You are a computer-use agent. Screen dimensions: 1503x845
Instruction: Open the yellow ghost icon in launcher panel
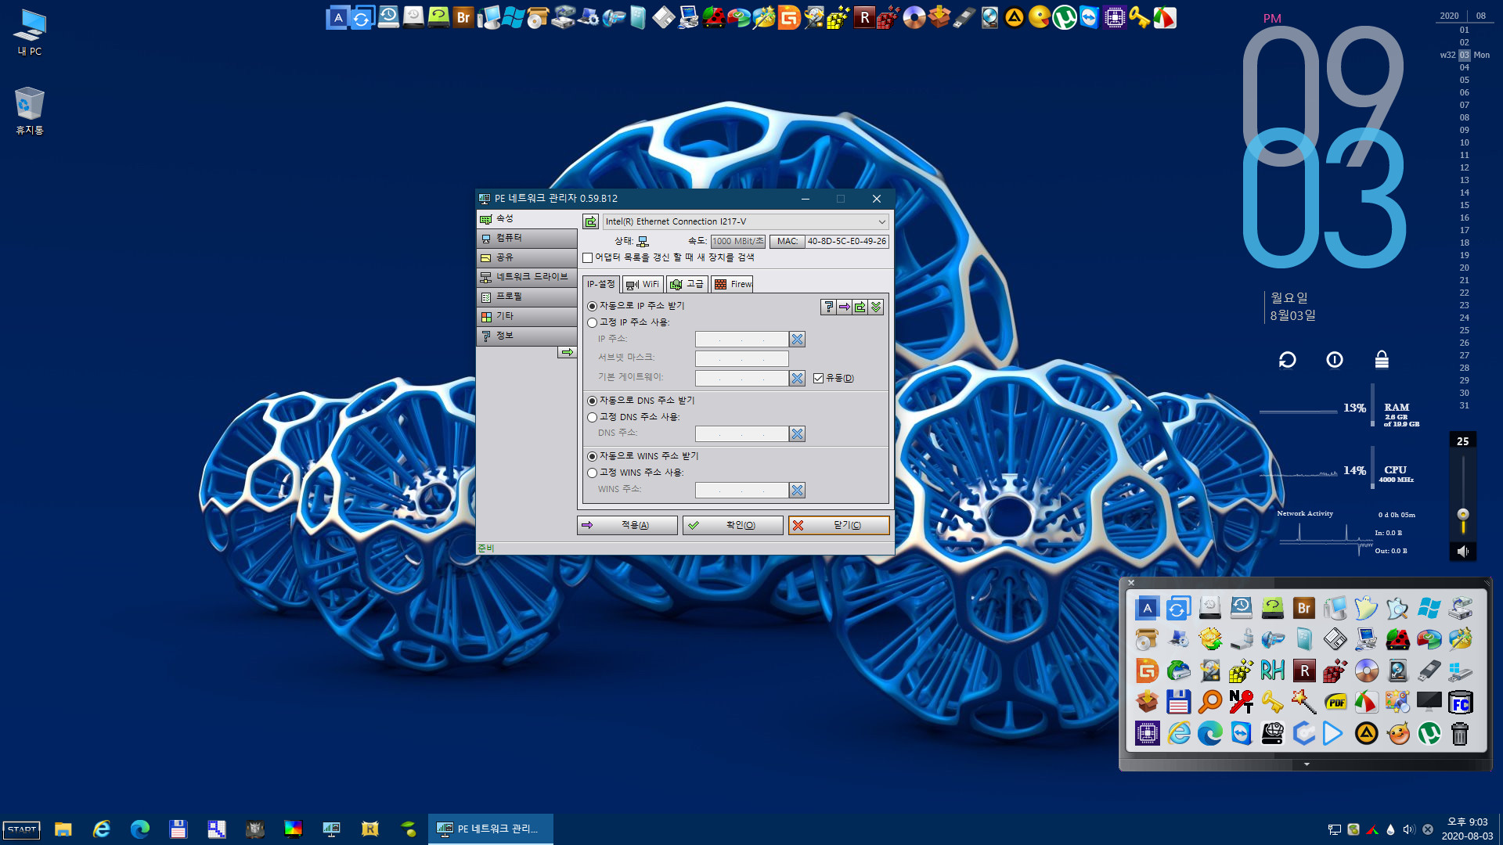coord(1366,608)
